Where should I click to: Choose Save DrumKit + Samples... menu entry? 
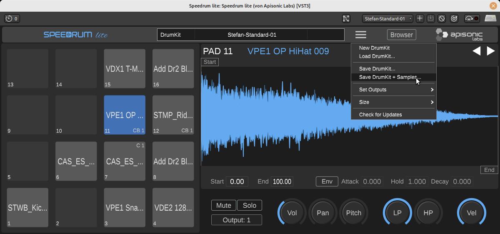pyautogui.click(x=394, y=77)
